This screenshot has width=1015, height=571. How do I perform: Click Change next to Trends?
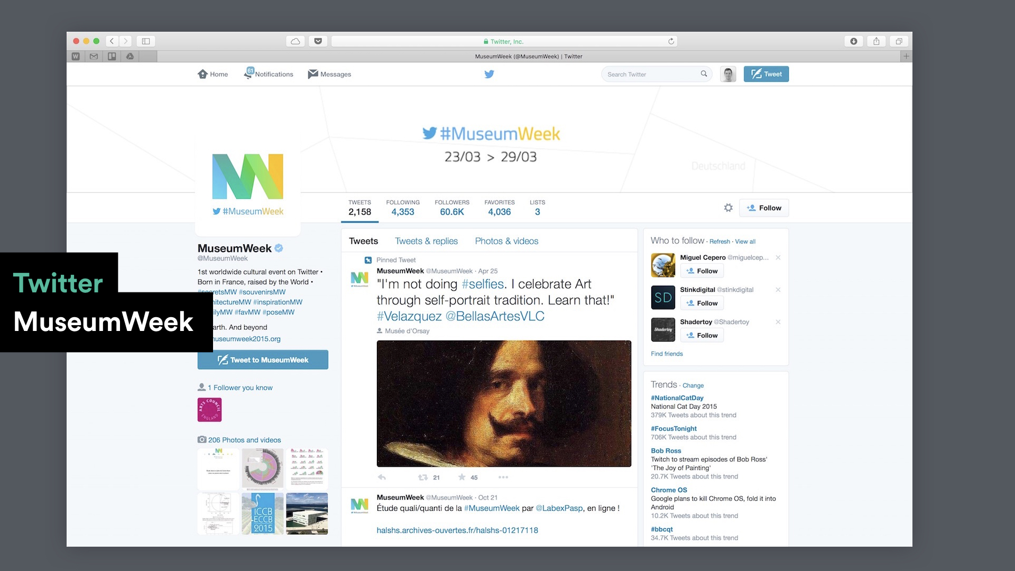693,385
